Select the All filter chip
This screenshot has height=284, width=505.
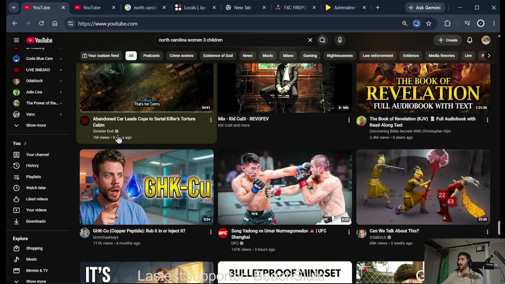click(131, 56)
